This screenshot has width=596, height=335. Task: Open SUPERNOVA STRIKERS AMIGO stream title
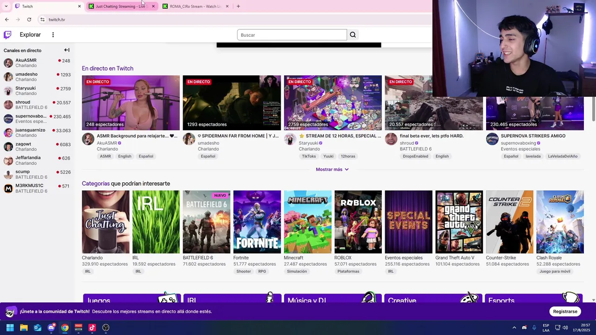533,136
